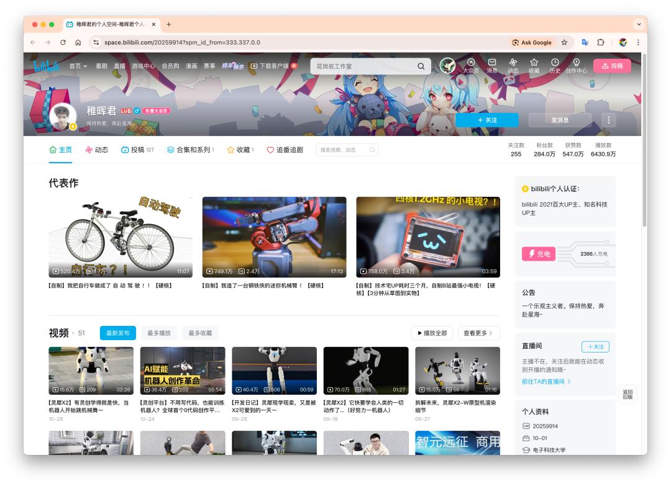This screenshot has height=486, width=671.
Task: Select 最多收藏 sort option
Action: (x=200, y=333)
